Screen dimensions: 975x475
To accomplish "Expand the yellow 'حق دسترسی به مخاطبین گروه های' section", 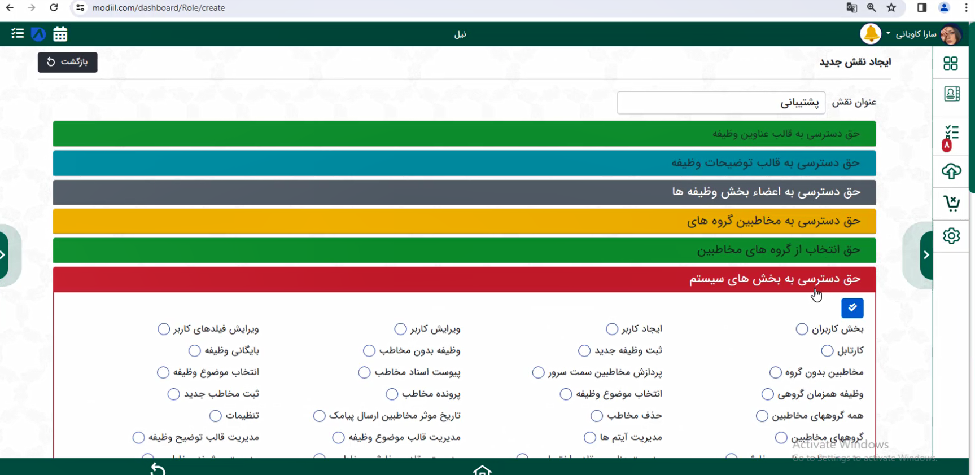I will [x=464, y=221].
